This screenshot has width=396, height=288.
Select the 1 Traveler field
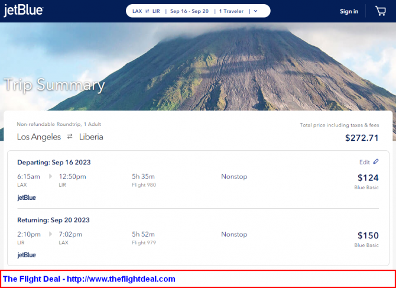231,11
